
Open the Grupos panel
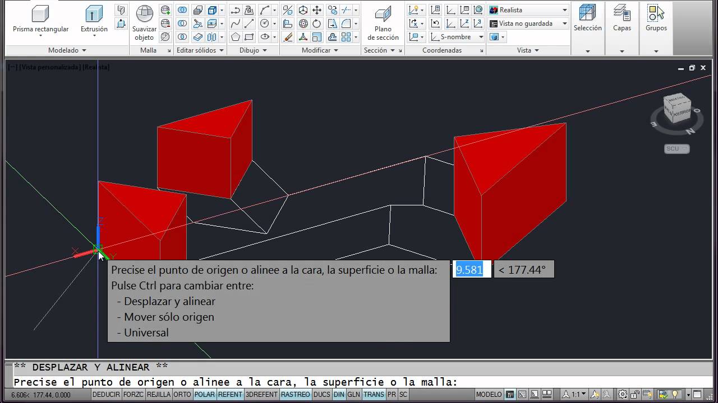click(656, 19)
